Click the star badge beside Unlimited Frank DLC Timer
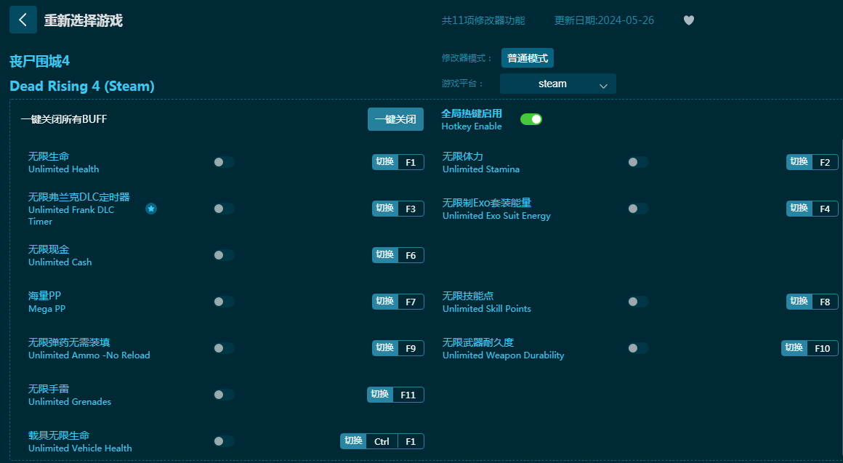Screen dimensions: 843x463 pos(151,209)
